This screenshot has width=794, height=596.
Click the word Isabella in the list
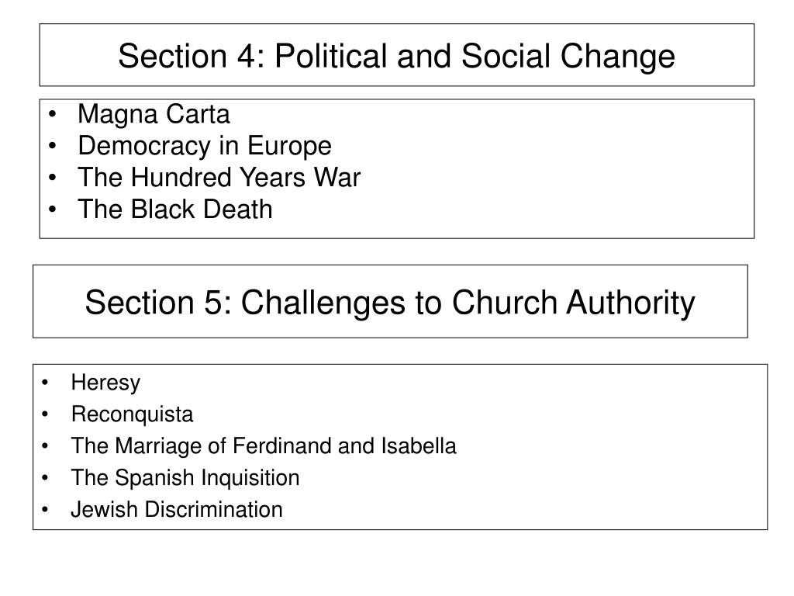(x=418, y=446)
